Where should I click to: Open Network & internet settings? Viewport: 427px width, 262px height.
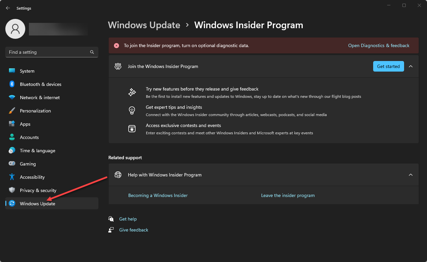point(52,98)
